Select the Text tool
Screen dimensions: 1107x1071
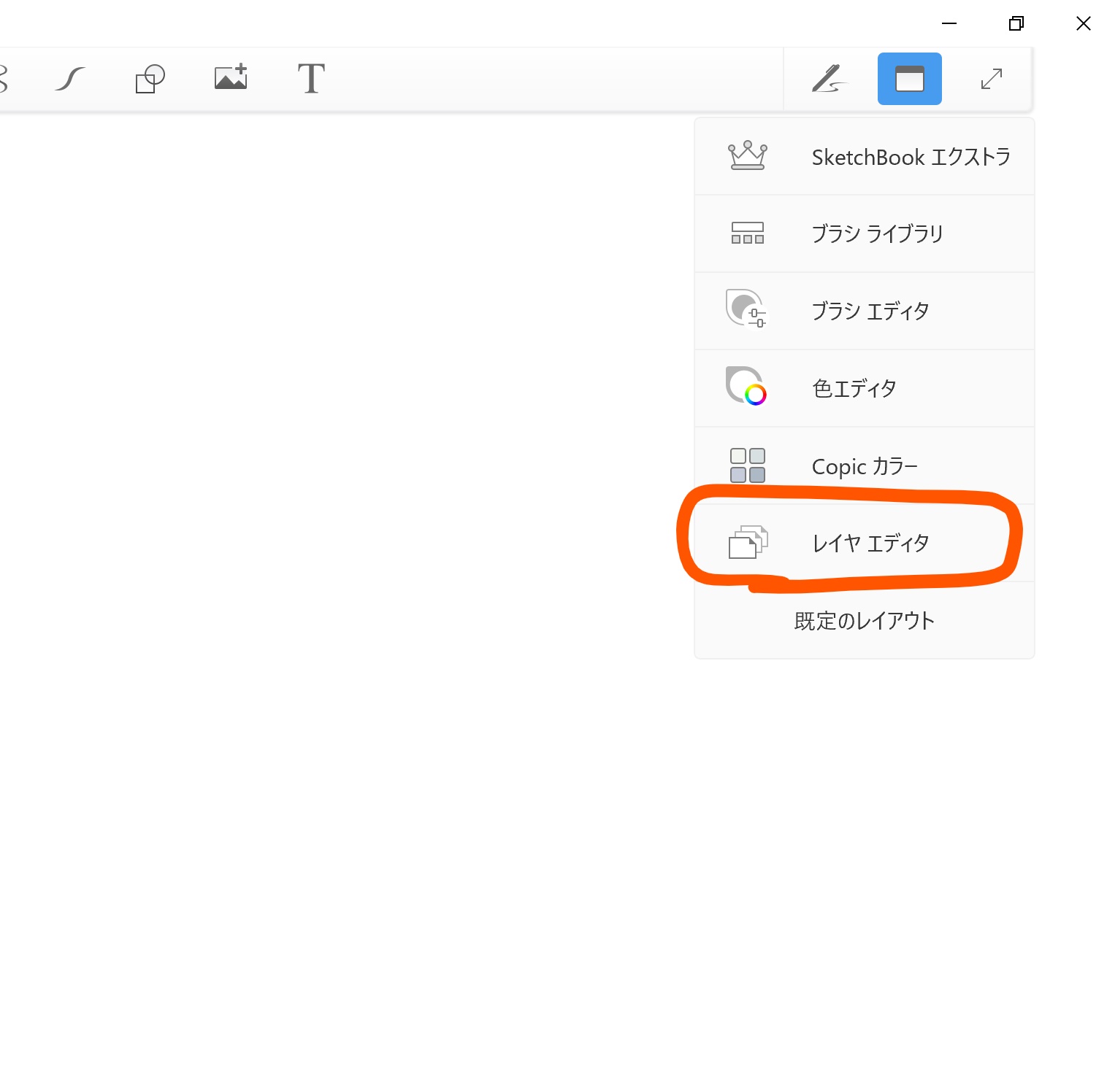tap(311, 79)
